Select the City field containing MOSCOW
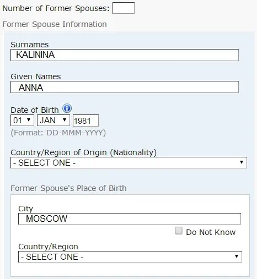Screen dimensions: 257x279 [x=130, y=218]
